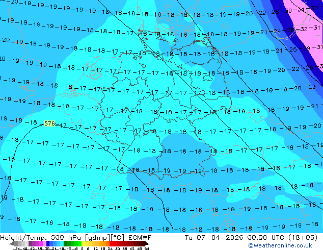Screen dimensions: 323x250
Task: Click the 576 height contour label
Action: 49,123
